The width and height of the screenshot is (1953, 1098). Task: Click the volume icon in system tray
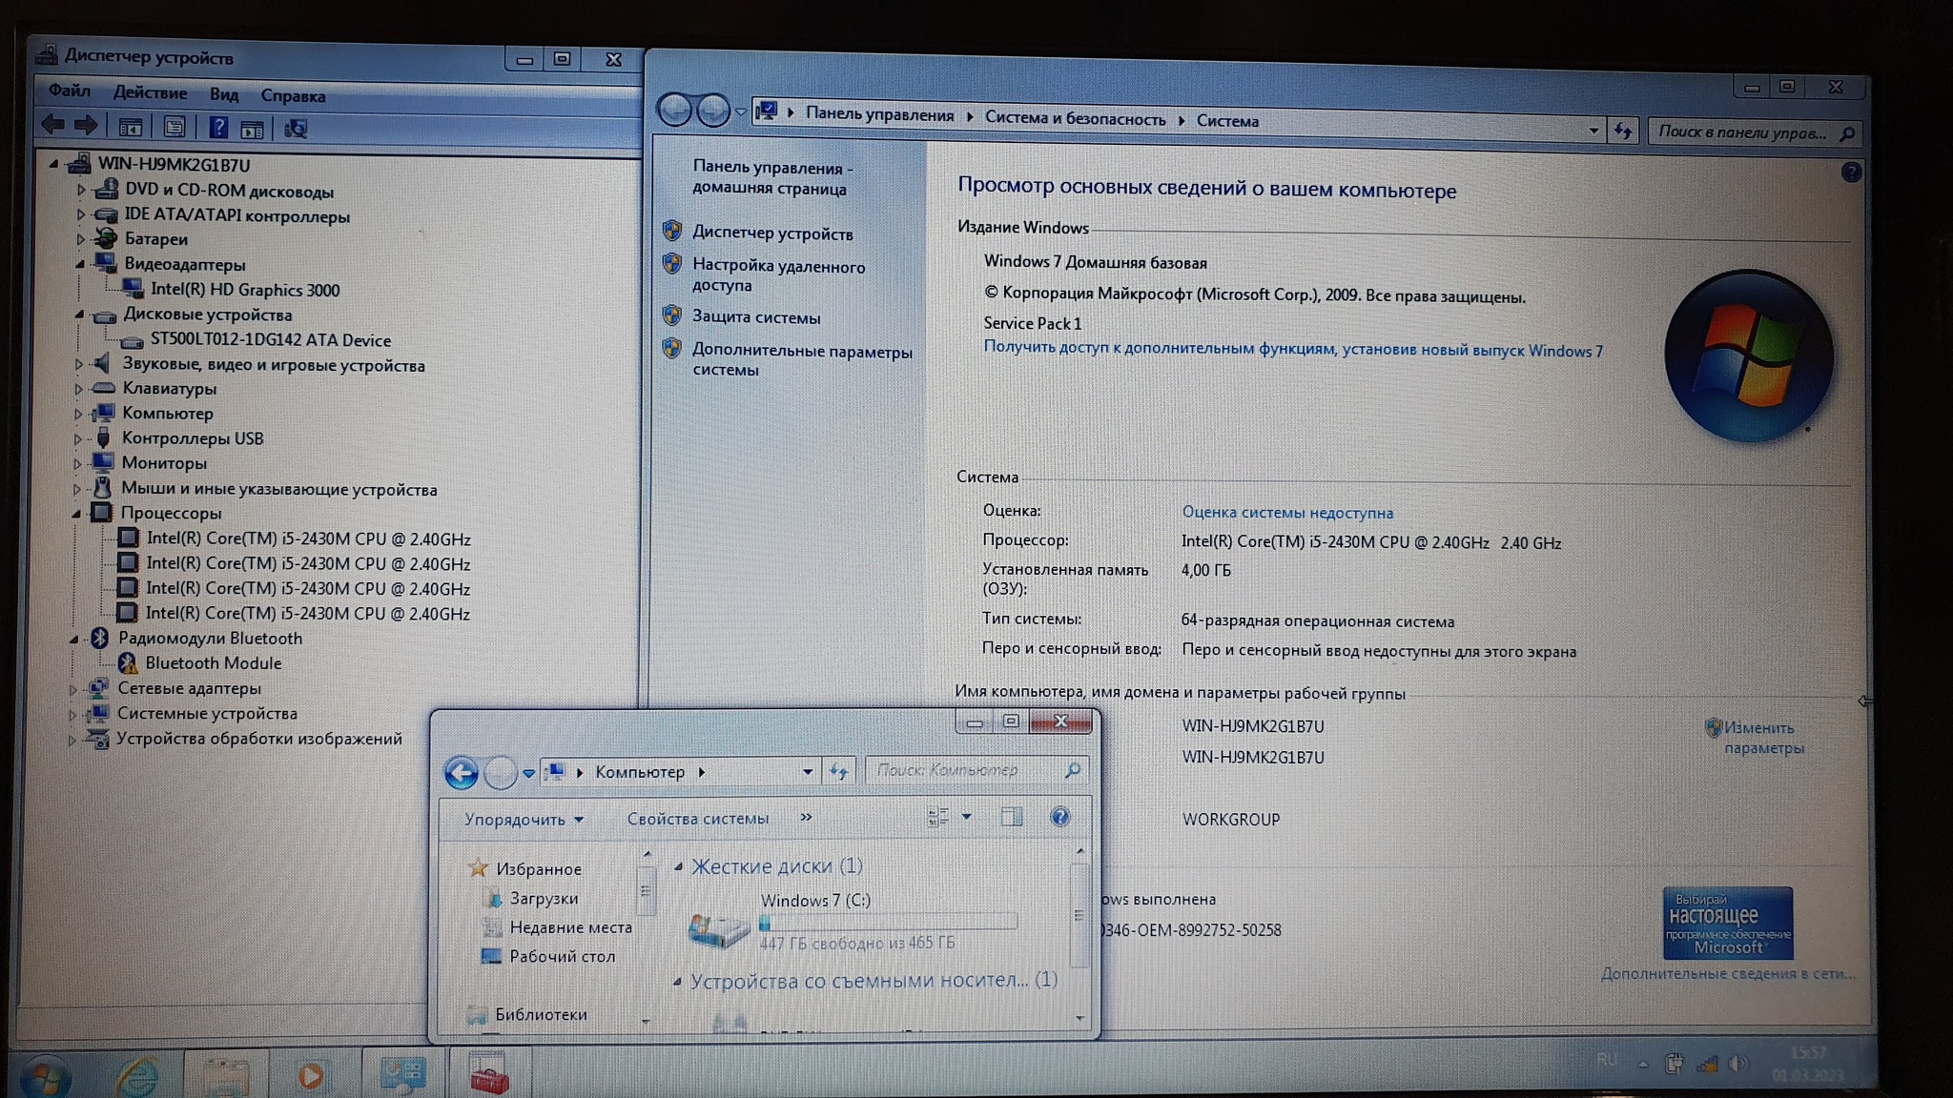1738,1063
